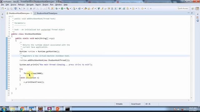Click the Writable status bar entry
200x112 pixels.
pyautogui.click(x=119, y=104)
